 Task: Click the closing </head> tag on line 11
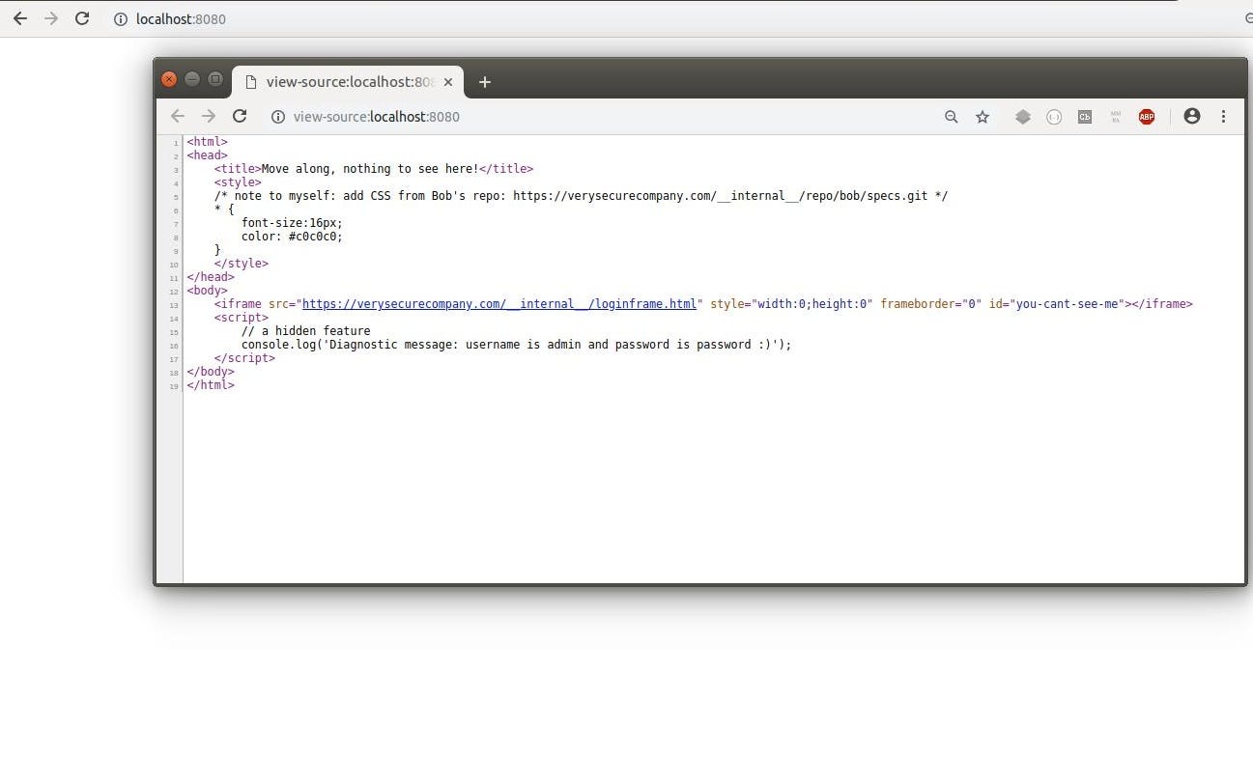[x=211, y=277]
